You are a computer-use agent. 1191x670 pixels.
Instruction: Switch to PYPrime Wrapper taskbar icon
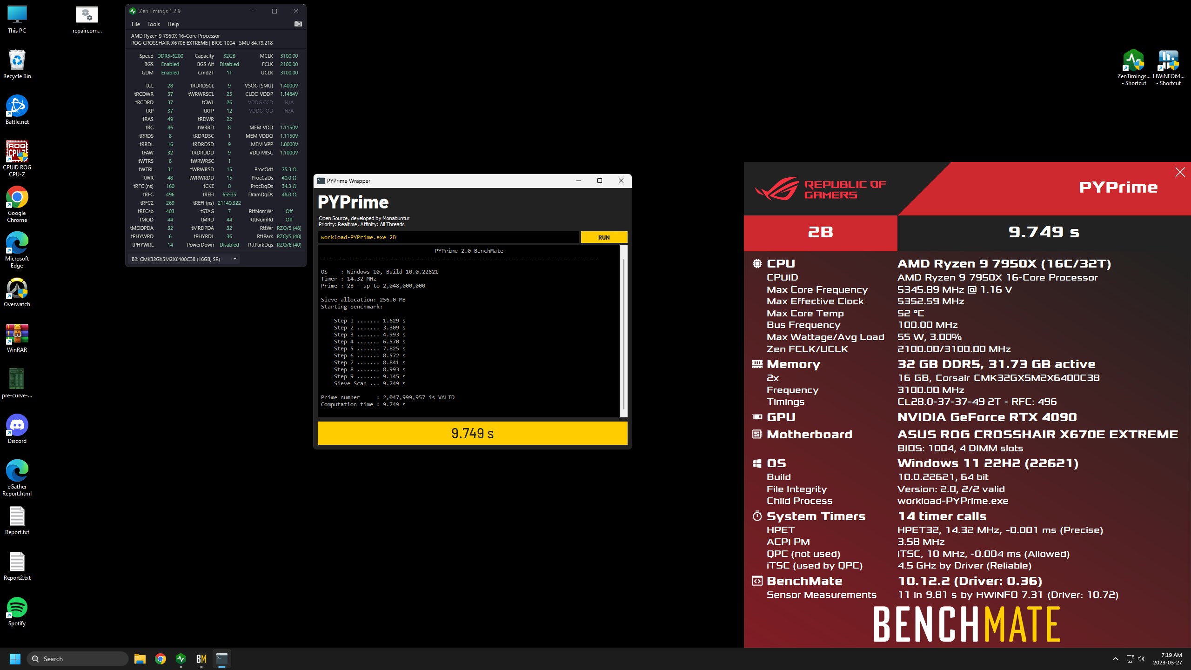pyautogui.click(x=222, y=659)
